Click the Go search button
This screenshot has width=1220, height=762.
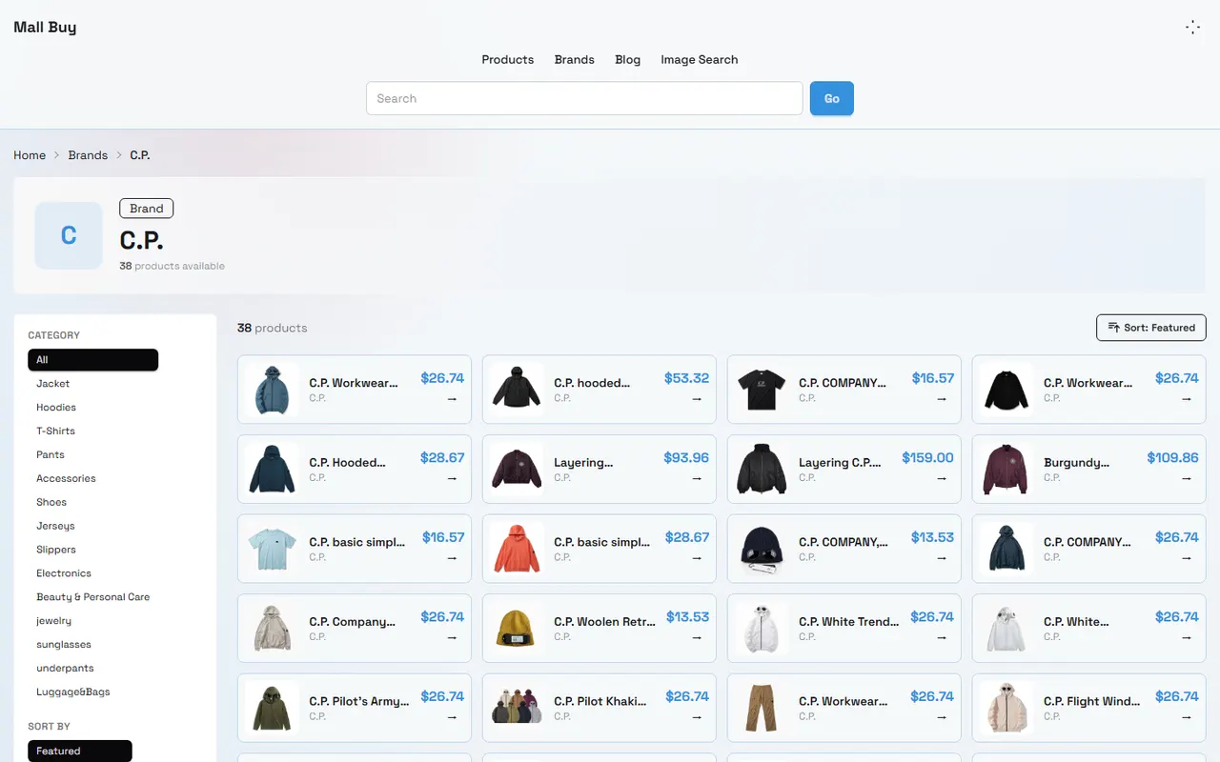tap(832, 98)
